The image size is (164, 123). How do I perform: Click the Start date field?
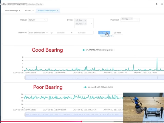[x=61, y=33]
